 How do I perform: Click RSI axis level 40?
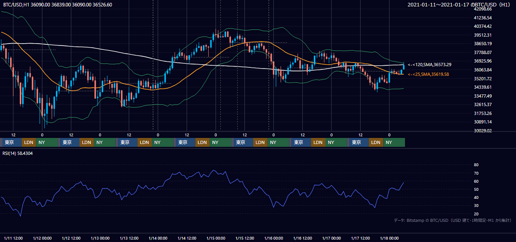pos(476,197)
